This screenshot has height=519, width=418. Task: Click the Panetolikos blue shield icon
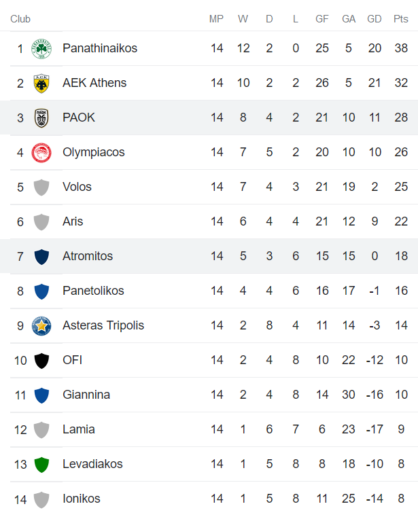click(x=41, y=291)
